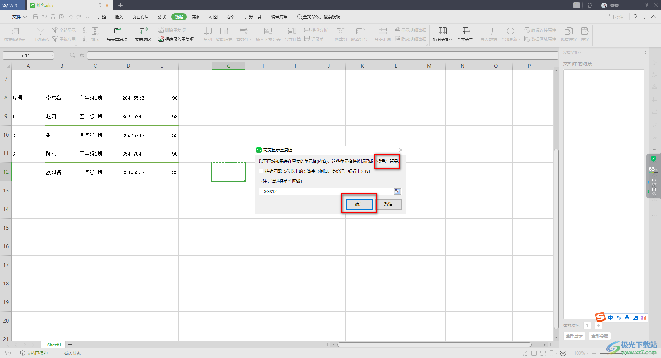Click the Data Compare (数据对比) icon
The image size is (661, 358).
click(144, 31)
